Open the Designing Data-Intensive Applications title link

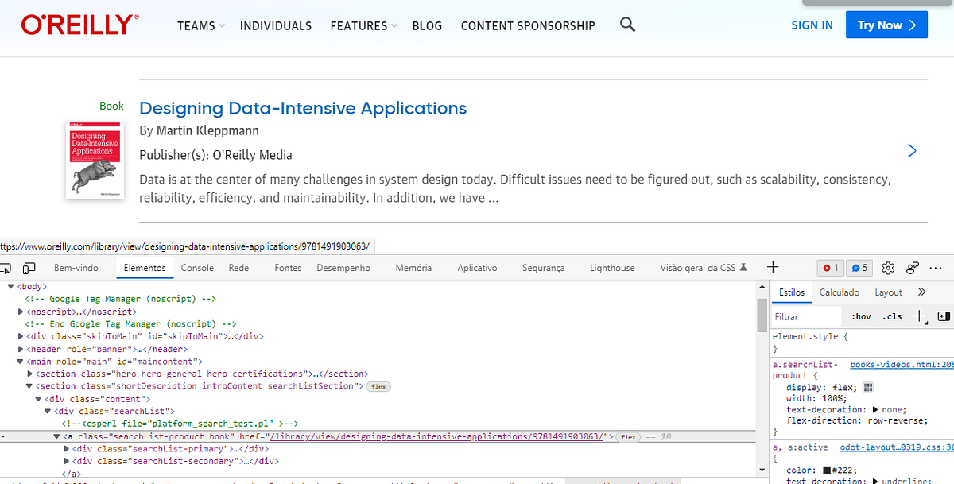click(303, 108)
